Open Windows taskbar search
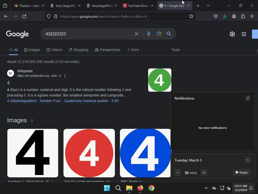The width and height of the screenshot is (258, 194). click(118, 188)
